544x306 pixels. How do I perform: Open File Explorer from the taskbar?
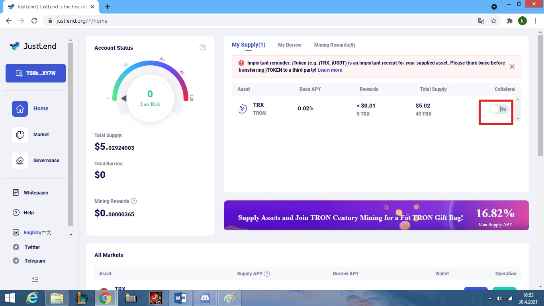click(x=57, y=298)
